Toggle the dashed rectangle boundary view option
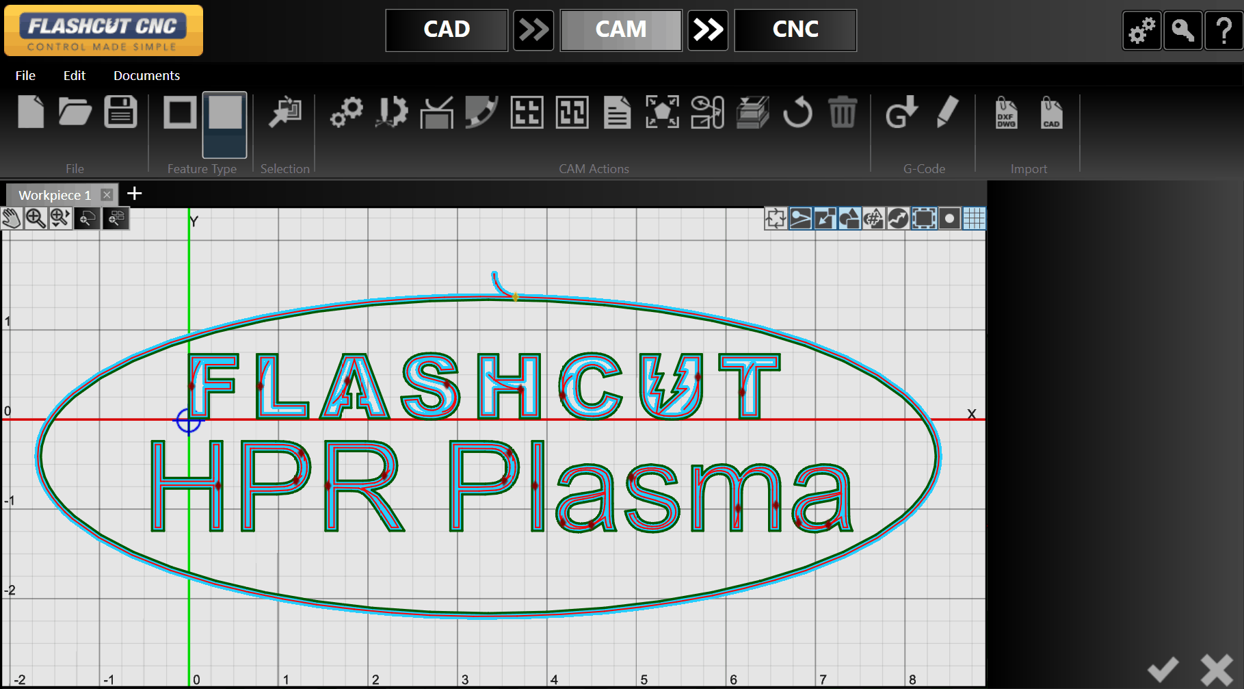The width and height of the screenshot is (1244, 689). point(924,219)
